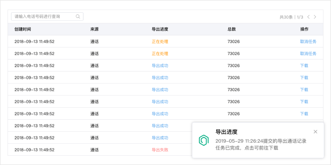
Task: Click the lowest visible 下载 link
Action: point(304,113)
